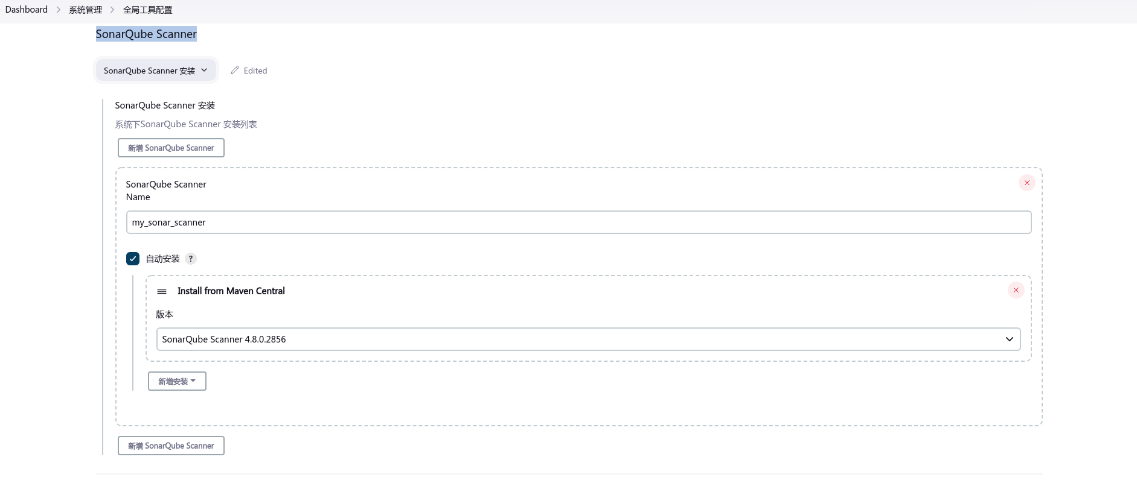Remove the Install from Maven Central installer

(x=1016, y=291)
